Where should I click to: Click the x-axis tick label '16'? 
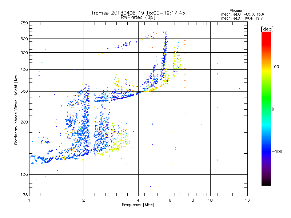[x=247, y=200]
